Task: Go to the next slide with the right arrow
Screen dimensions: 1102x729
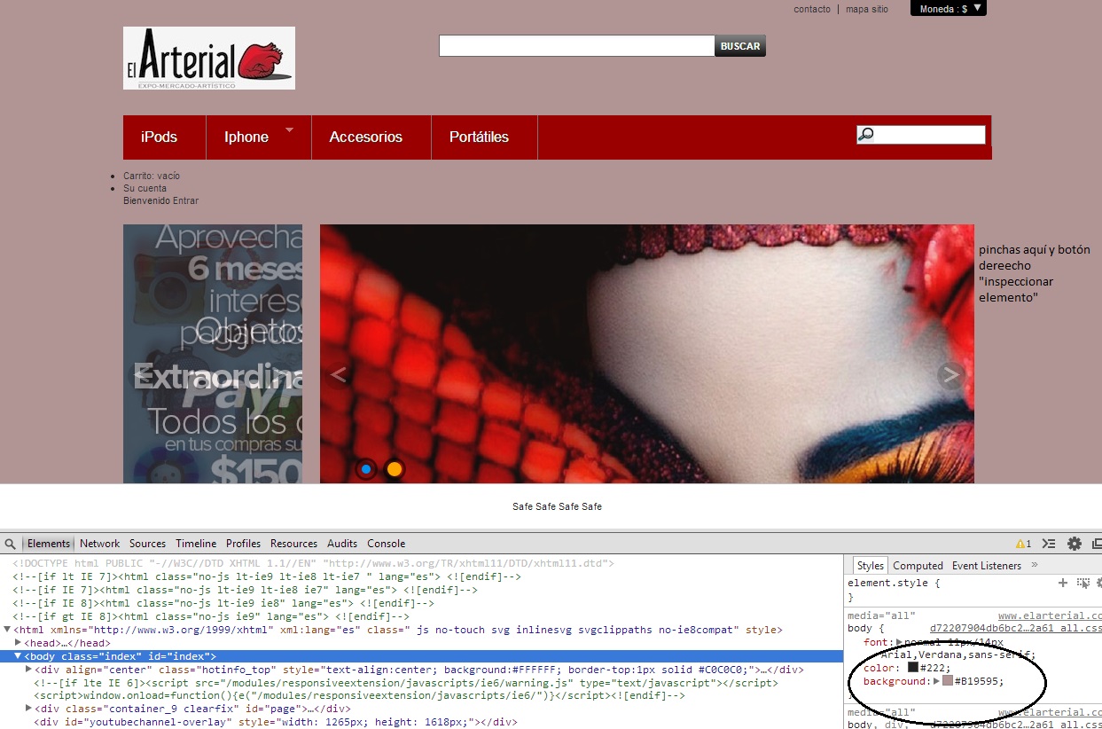Action: click(951, 375)
